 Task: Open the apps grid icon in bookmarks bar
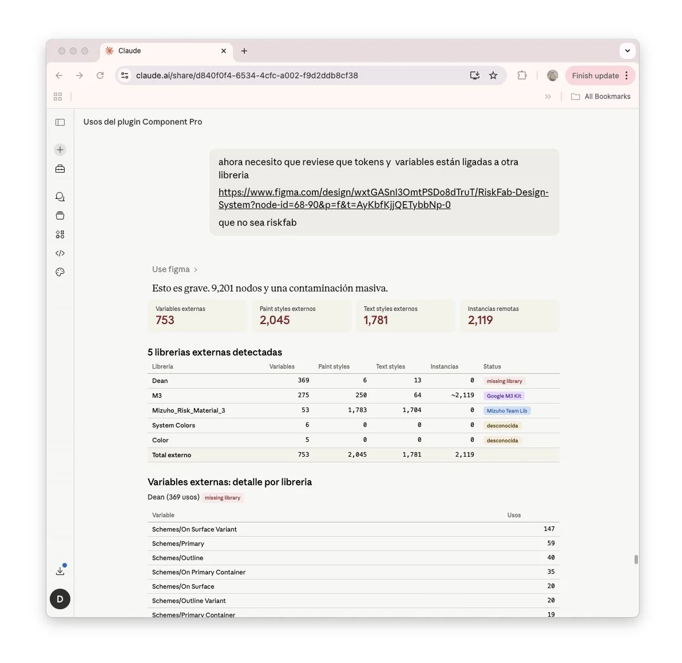pos(58,97)
